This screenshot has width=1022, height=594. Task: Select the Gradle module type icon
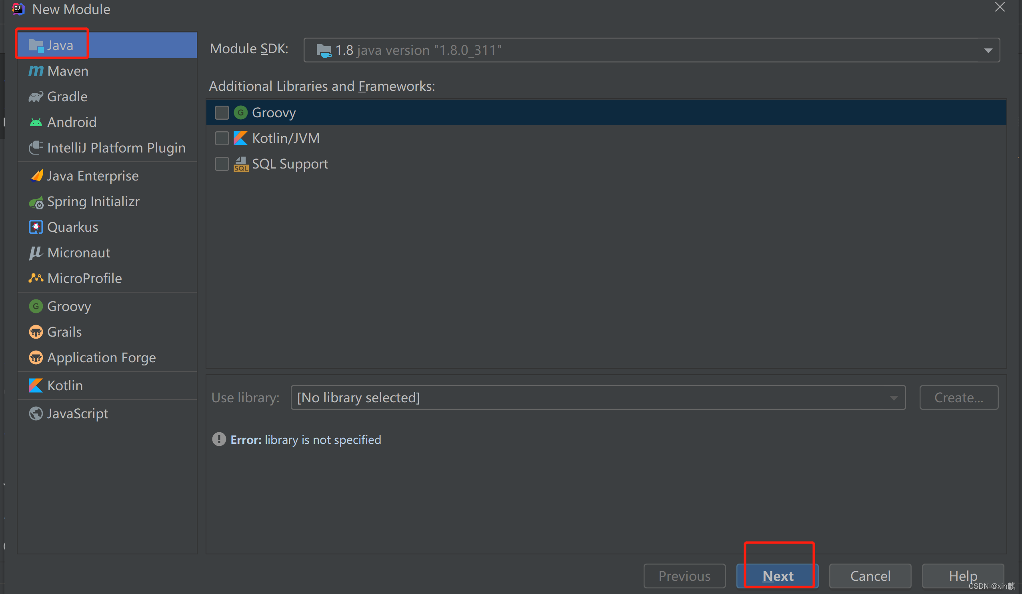tap(35, 96)
